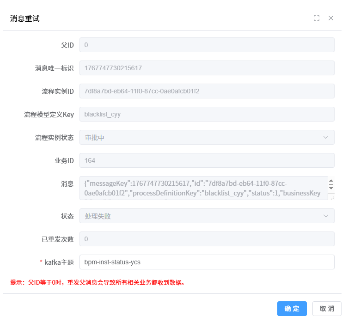The image size is (348, 323).
Task: Click the message textarea's scroll-up arrow
Action: pyautogui.click(x=331, y=181)
